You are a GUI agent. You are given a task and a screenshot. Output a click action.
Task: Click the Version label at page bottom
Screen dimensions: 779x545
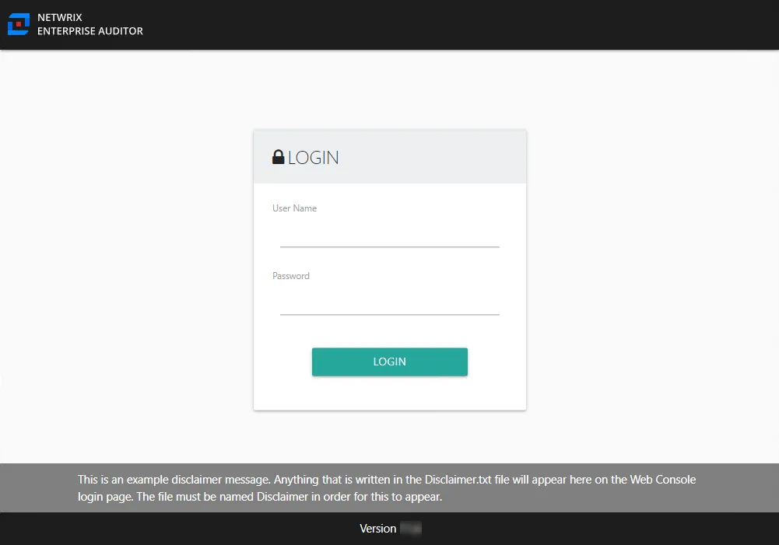click(x=377, y=528)
